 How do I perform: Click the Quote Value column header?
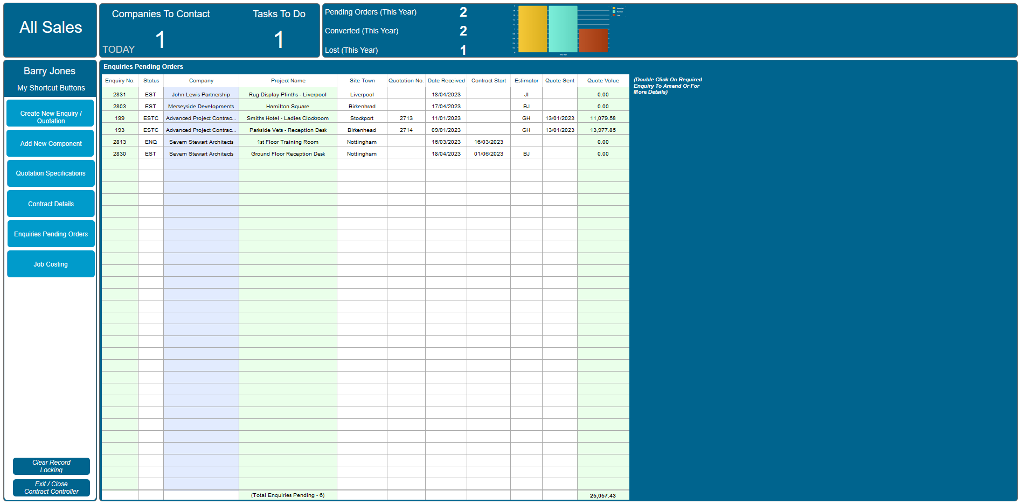(603, 81)
